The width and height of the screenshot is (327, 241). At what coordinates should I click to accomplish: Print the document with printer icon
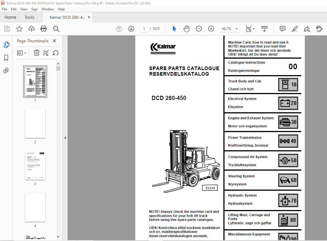coord(44,29)
